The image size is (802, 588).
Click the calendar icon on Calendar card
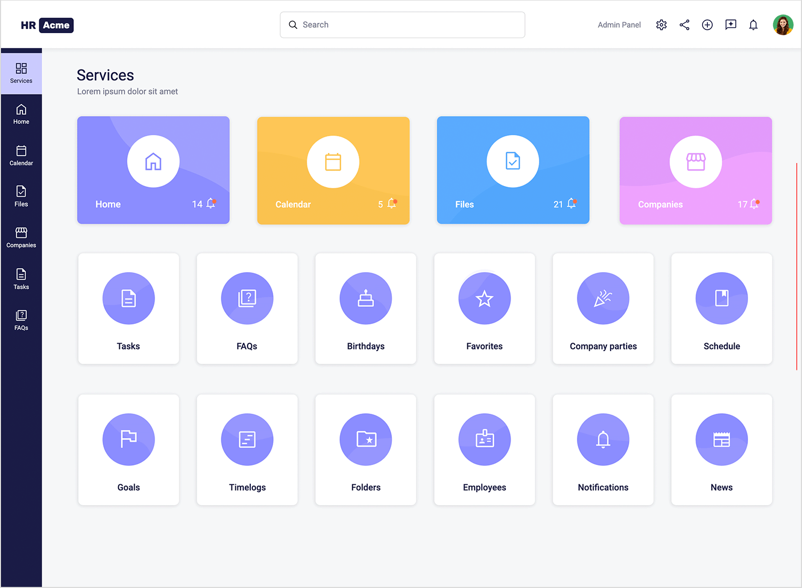click(x=333, y=161)
